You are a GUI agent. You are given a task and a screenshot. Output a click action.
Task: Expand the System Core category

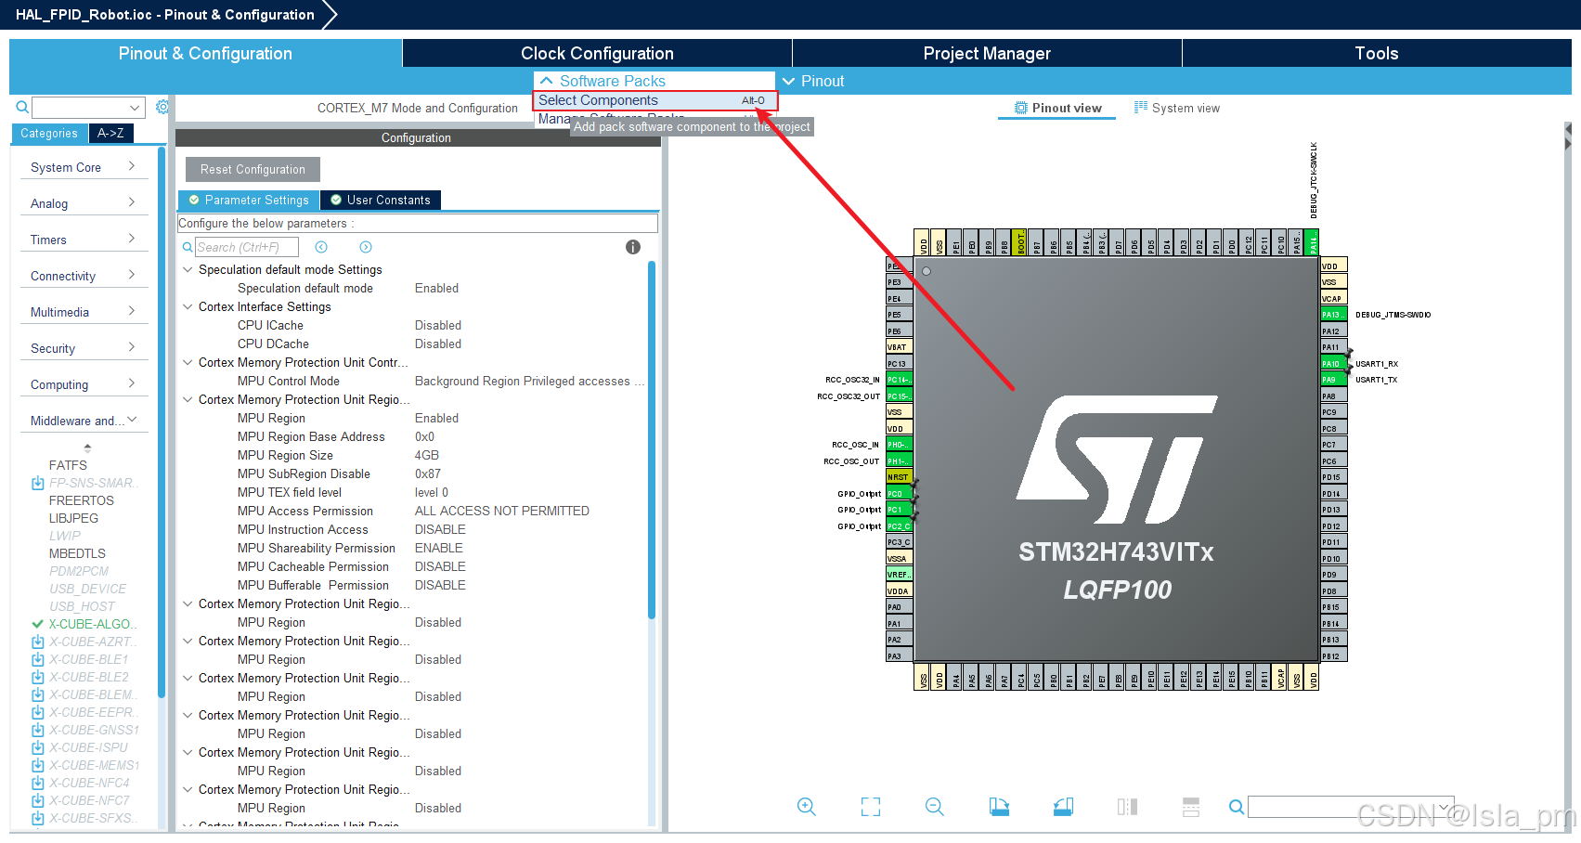click(x=83, y=167)
